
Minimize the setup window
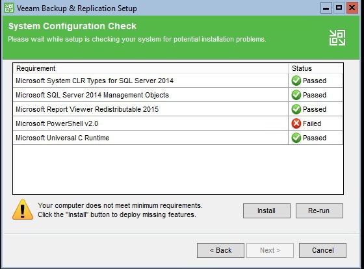click(326, 8)
